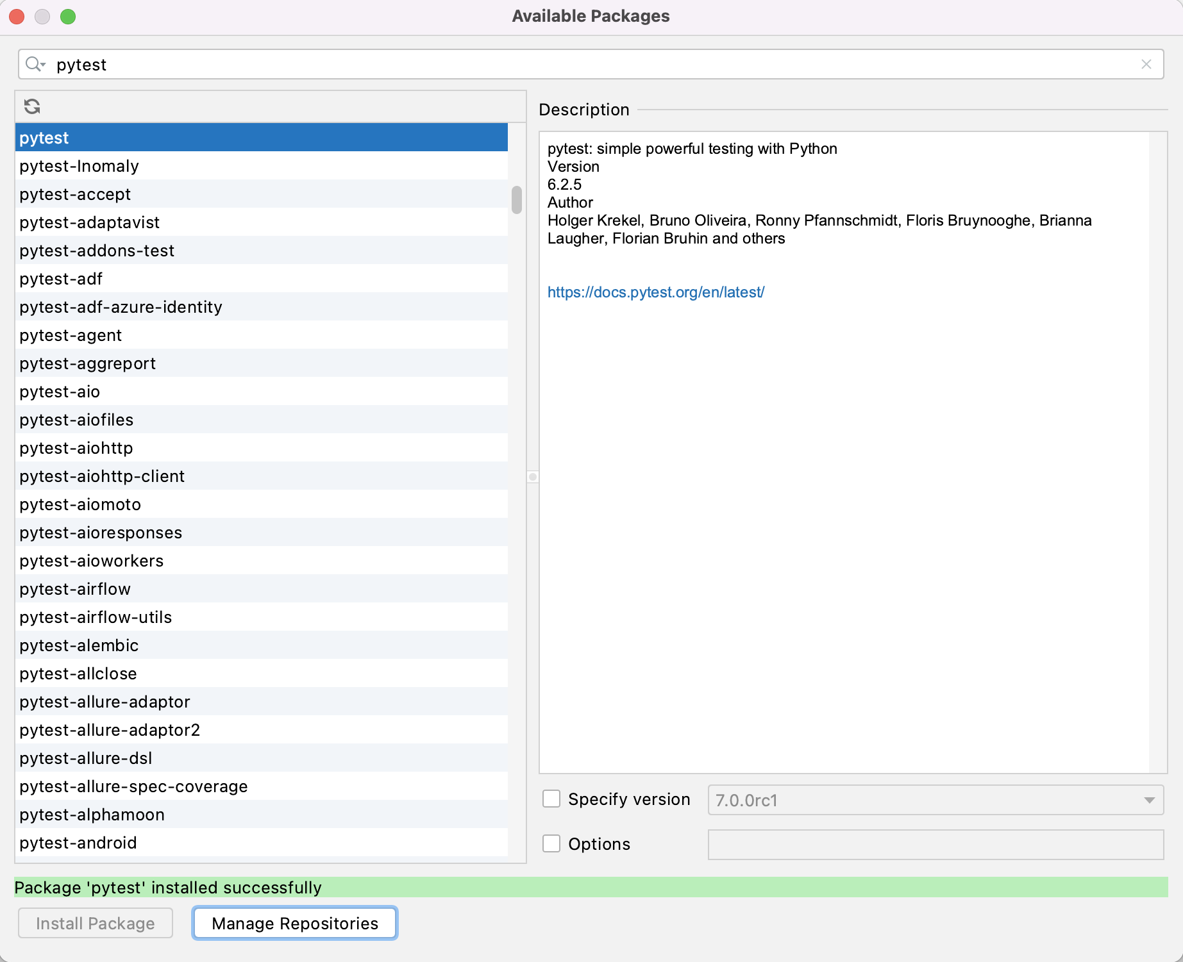
Task: Click the Manage Repositories button
Action: click(294, 923)
